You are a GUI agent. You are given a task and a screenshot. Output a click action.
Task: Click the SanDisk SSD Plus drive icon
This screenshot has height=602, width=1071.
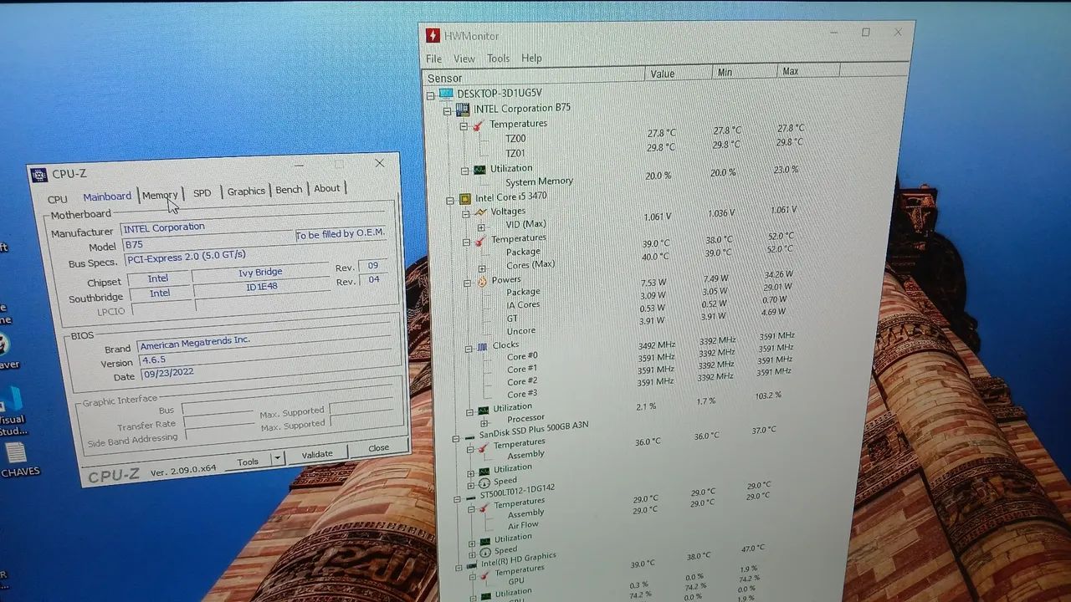pos(469,436)
